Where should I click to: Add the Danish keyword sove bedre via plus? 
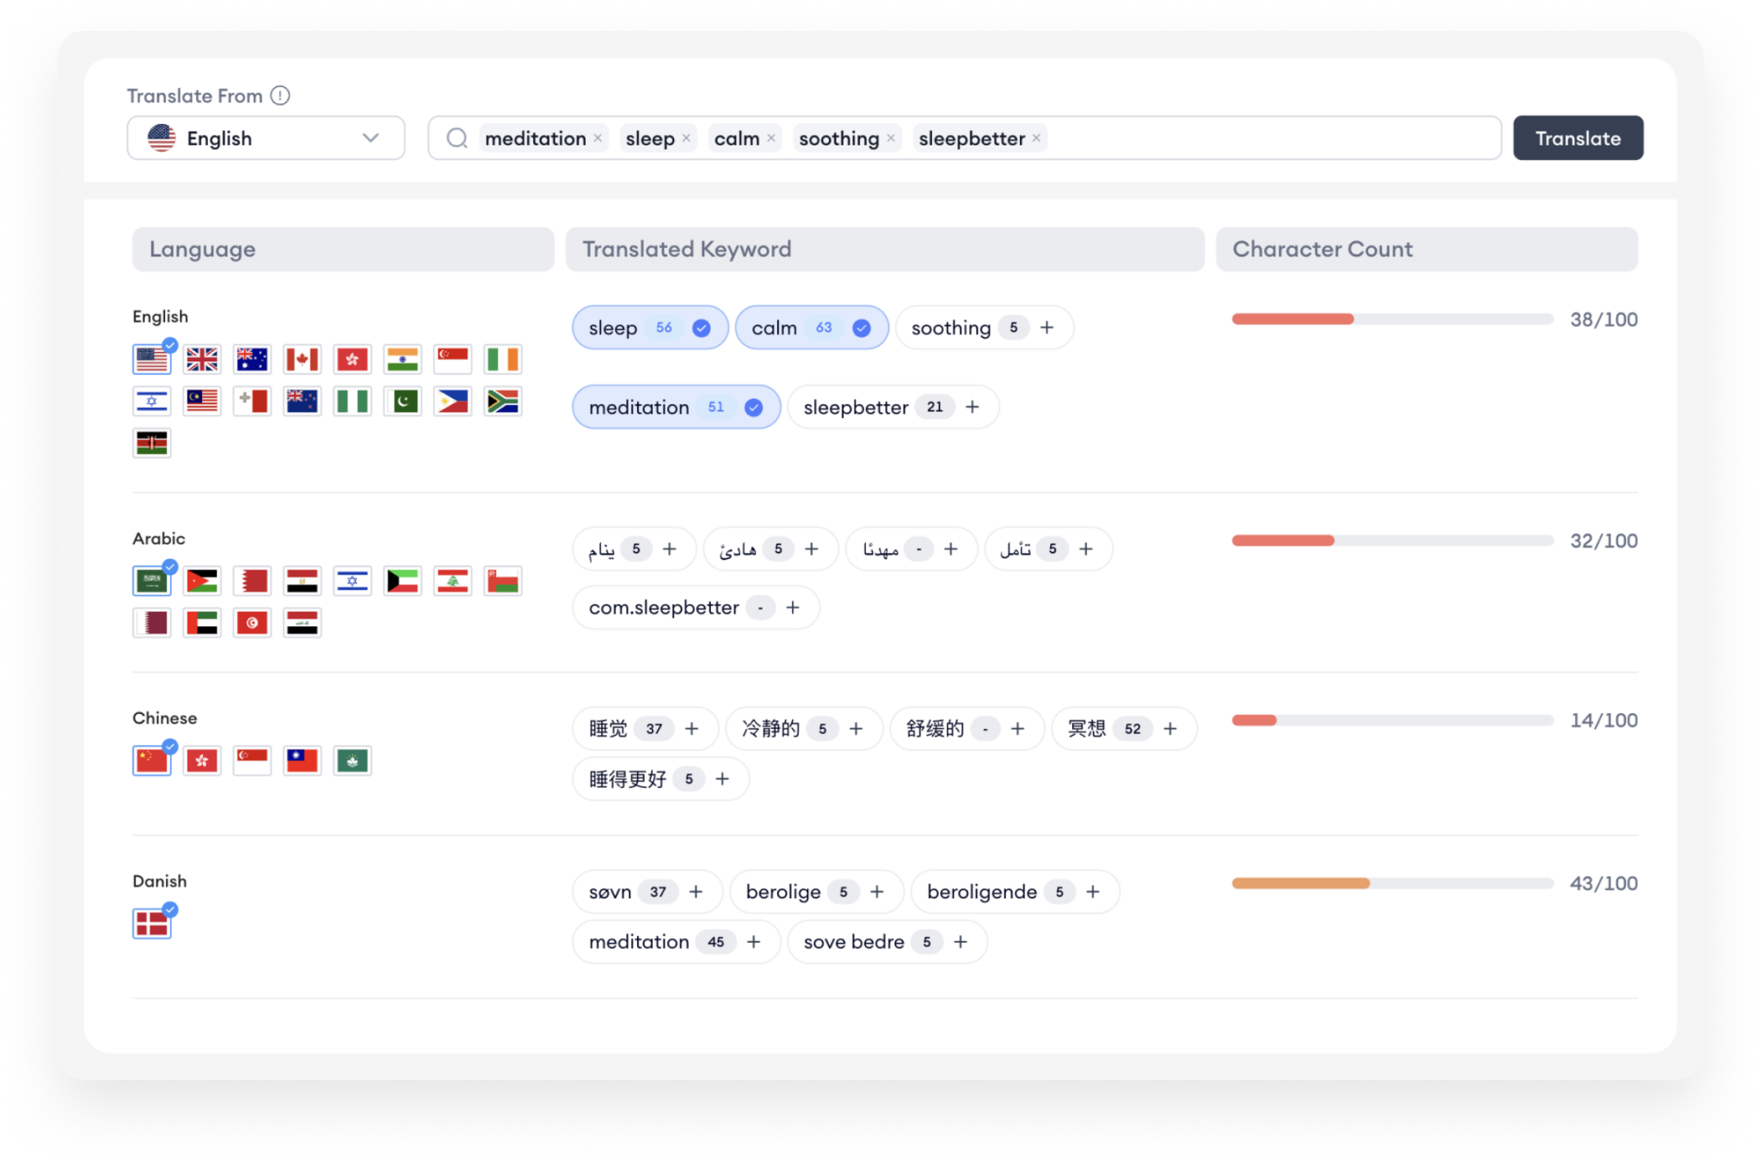(960, 941)
